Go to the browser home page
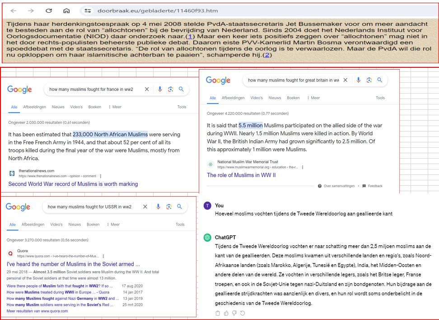The width and height of the screenshot is (439, 320). click(x=66, y=11)
